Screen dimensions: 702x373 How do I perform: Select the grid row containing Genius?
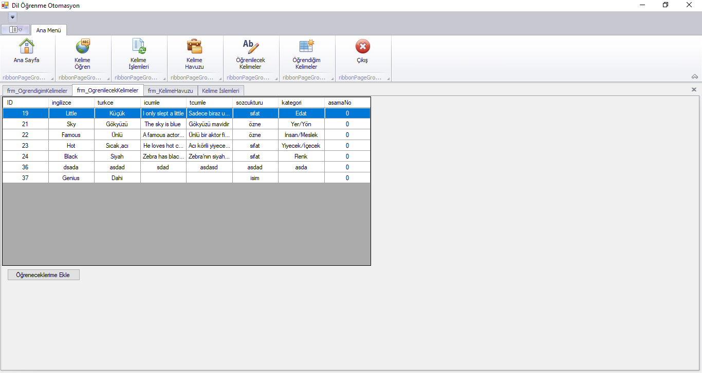coord(154,178)
